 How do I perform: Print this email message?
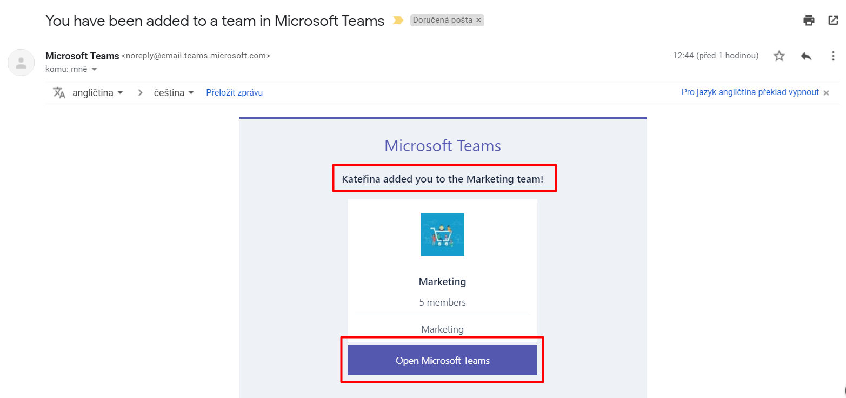point(809,21)
